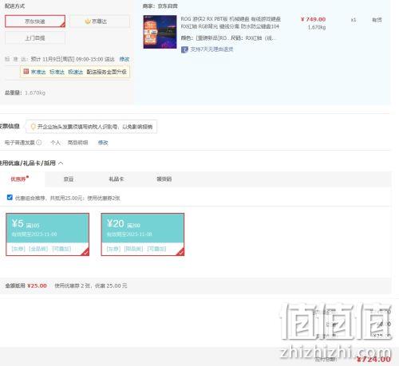This screenshot has width=399, height=366.
Task: Click lightbulb tip icon in invoice notice
Action: [x=34, y=127]
